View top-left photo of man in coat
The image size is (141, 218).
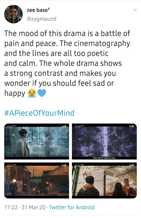tap(37, 141)
